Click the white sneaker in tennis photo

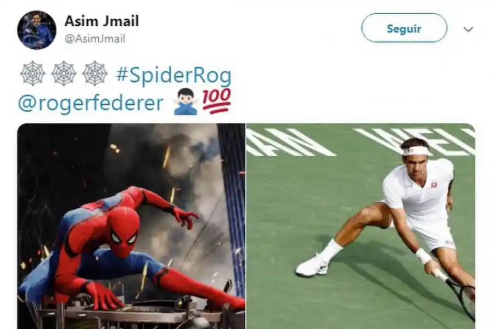(312, 266)
